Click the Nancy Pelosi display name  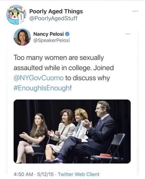click(48, 34)
